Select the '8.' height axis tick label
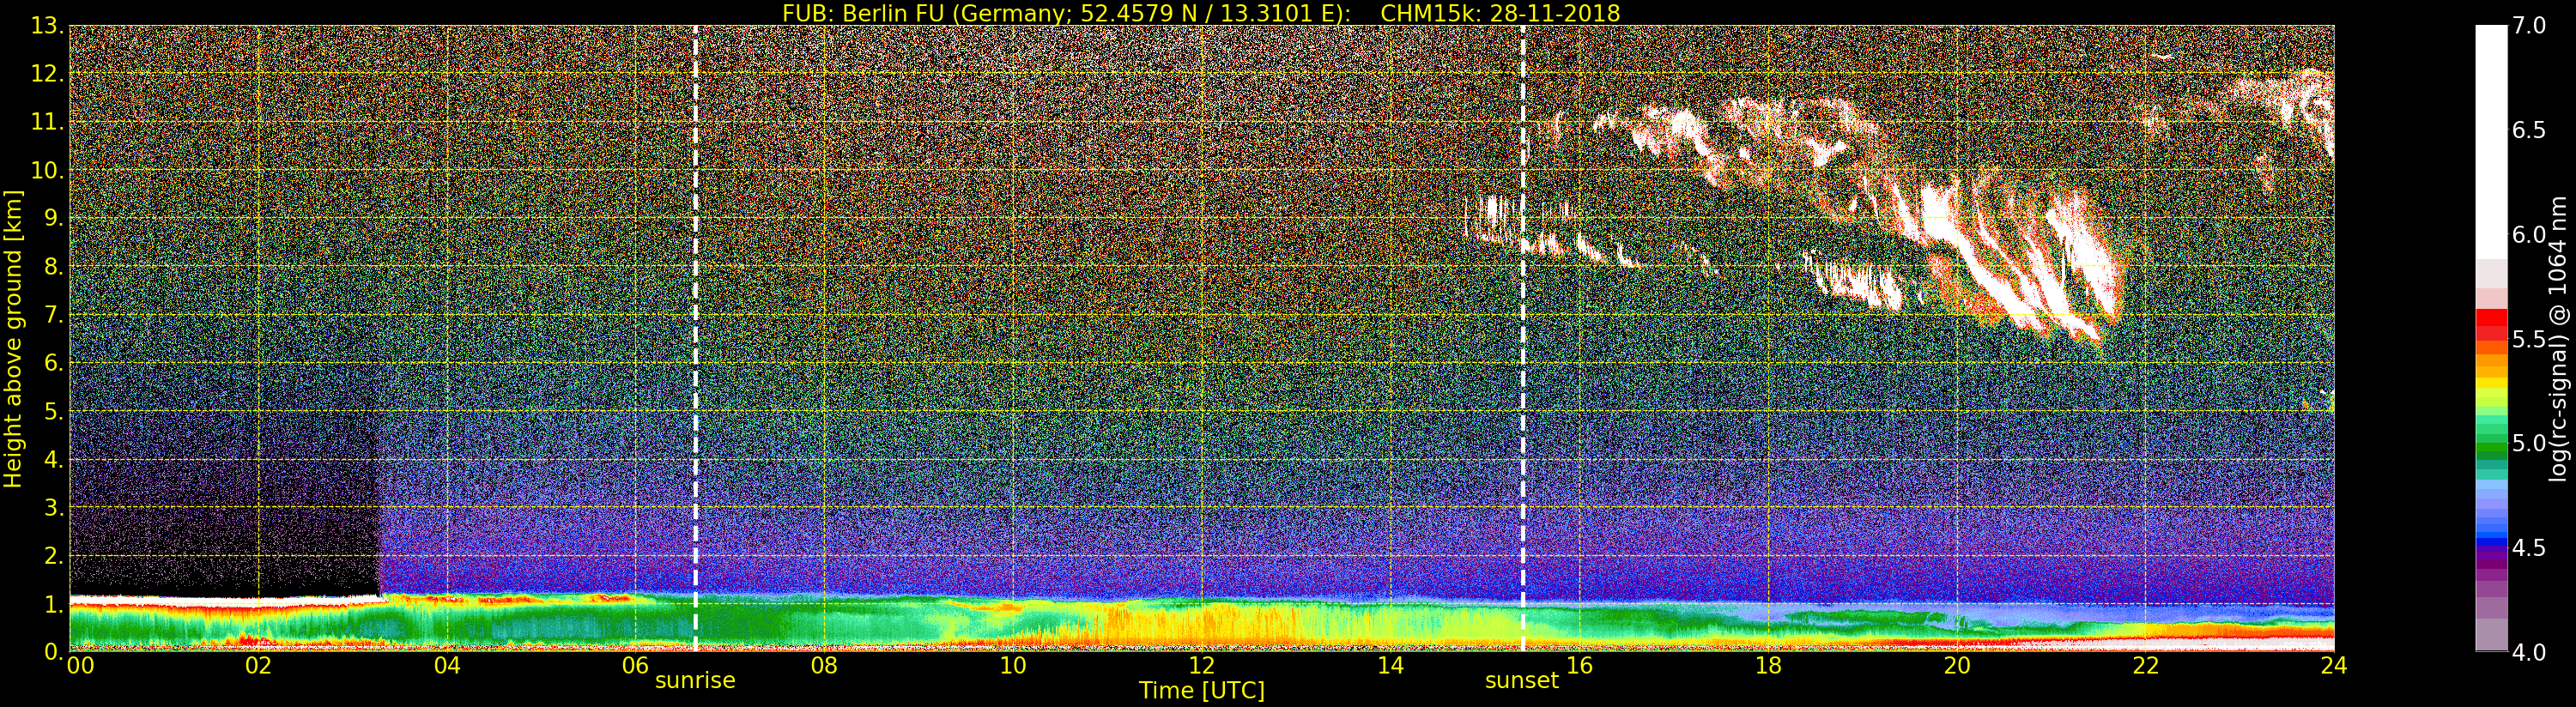The width and height of the screenshot is (2576, 707). [x=54, y=266]
